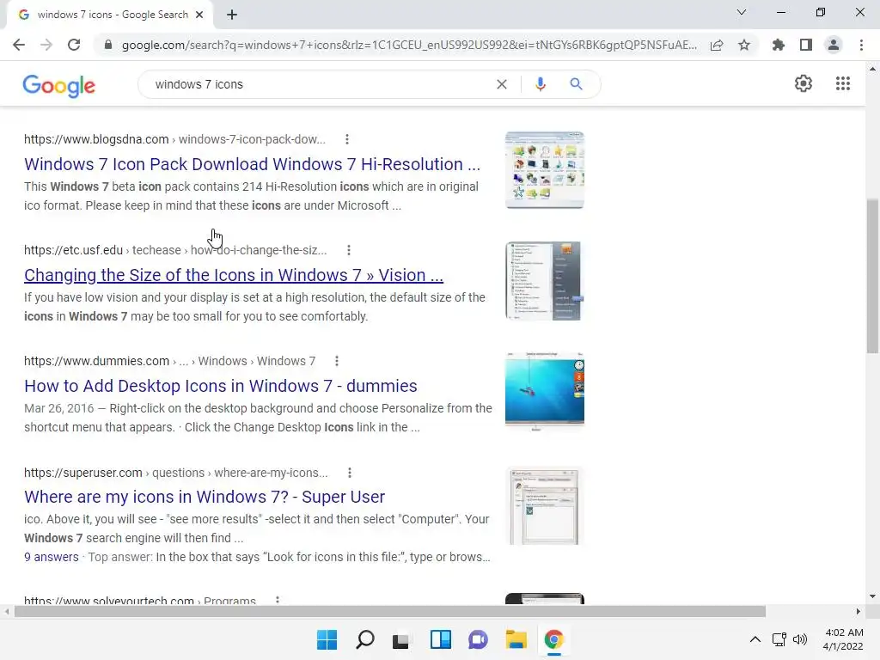Open more options for blogsdna result

(x=347, y=139)
